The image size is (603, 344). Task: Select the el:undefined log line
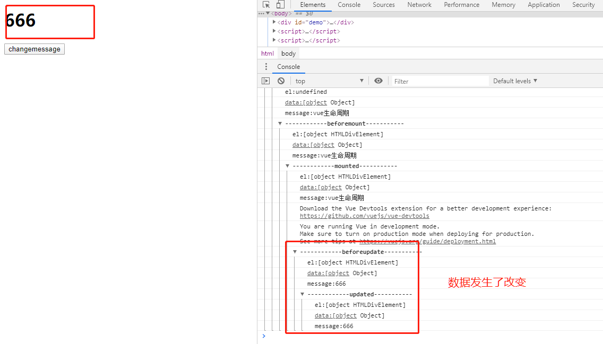pyautogui.click(x=306, y=92)
